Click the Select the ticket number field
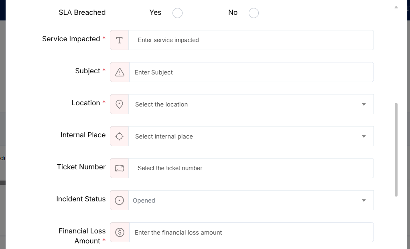Image resolution: width=410 pixels, height=249 pixels. click(251, 169)
